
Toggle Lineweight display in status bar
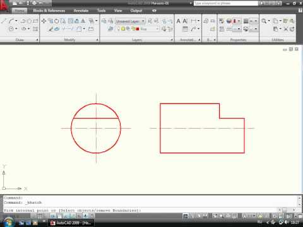pos(86,216)
